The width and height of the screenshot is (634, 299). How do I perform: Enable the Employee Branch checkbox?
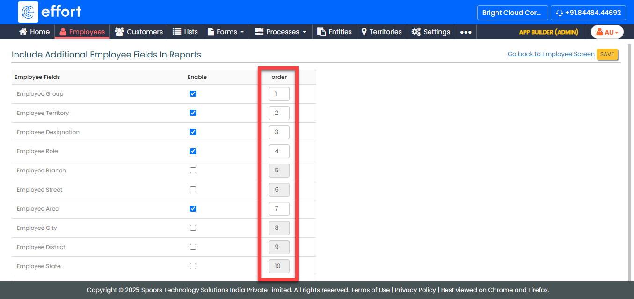pyautogui.click(x=193, y=171)
